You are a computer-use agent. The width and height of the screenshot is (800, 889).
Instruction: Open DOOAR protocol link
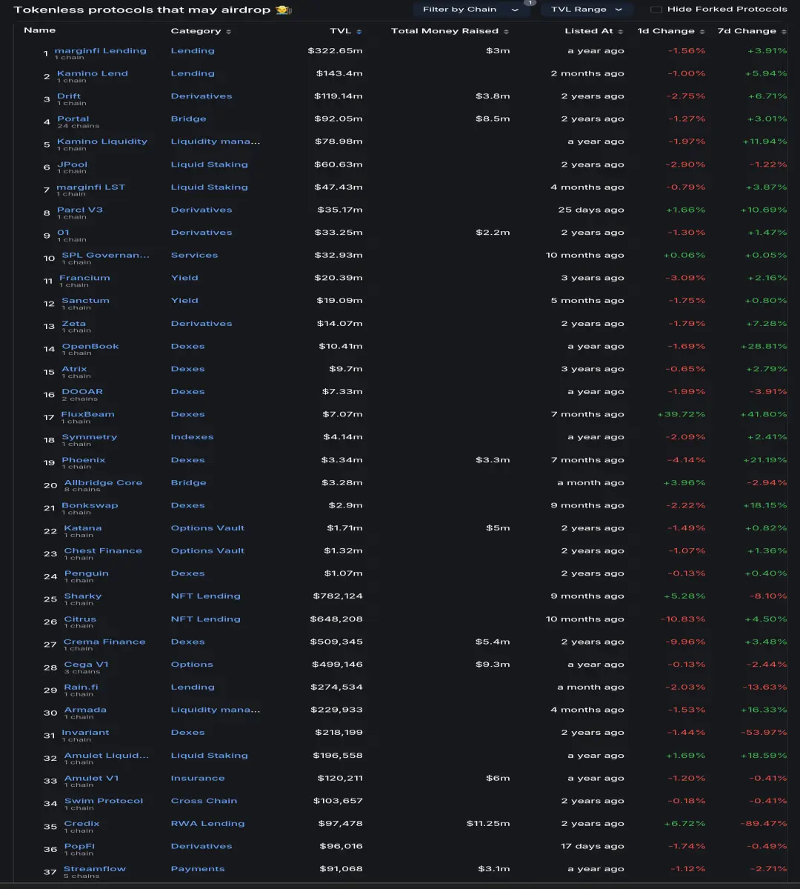click(82, 391)
